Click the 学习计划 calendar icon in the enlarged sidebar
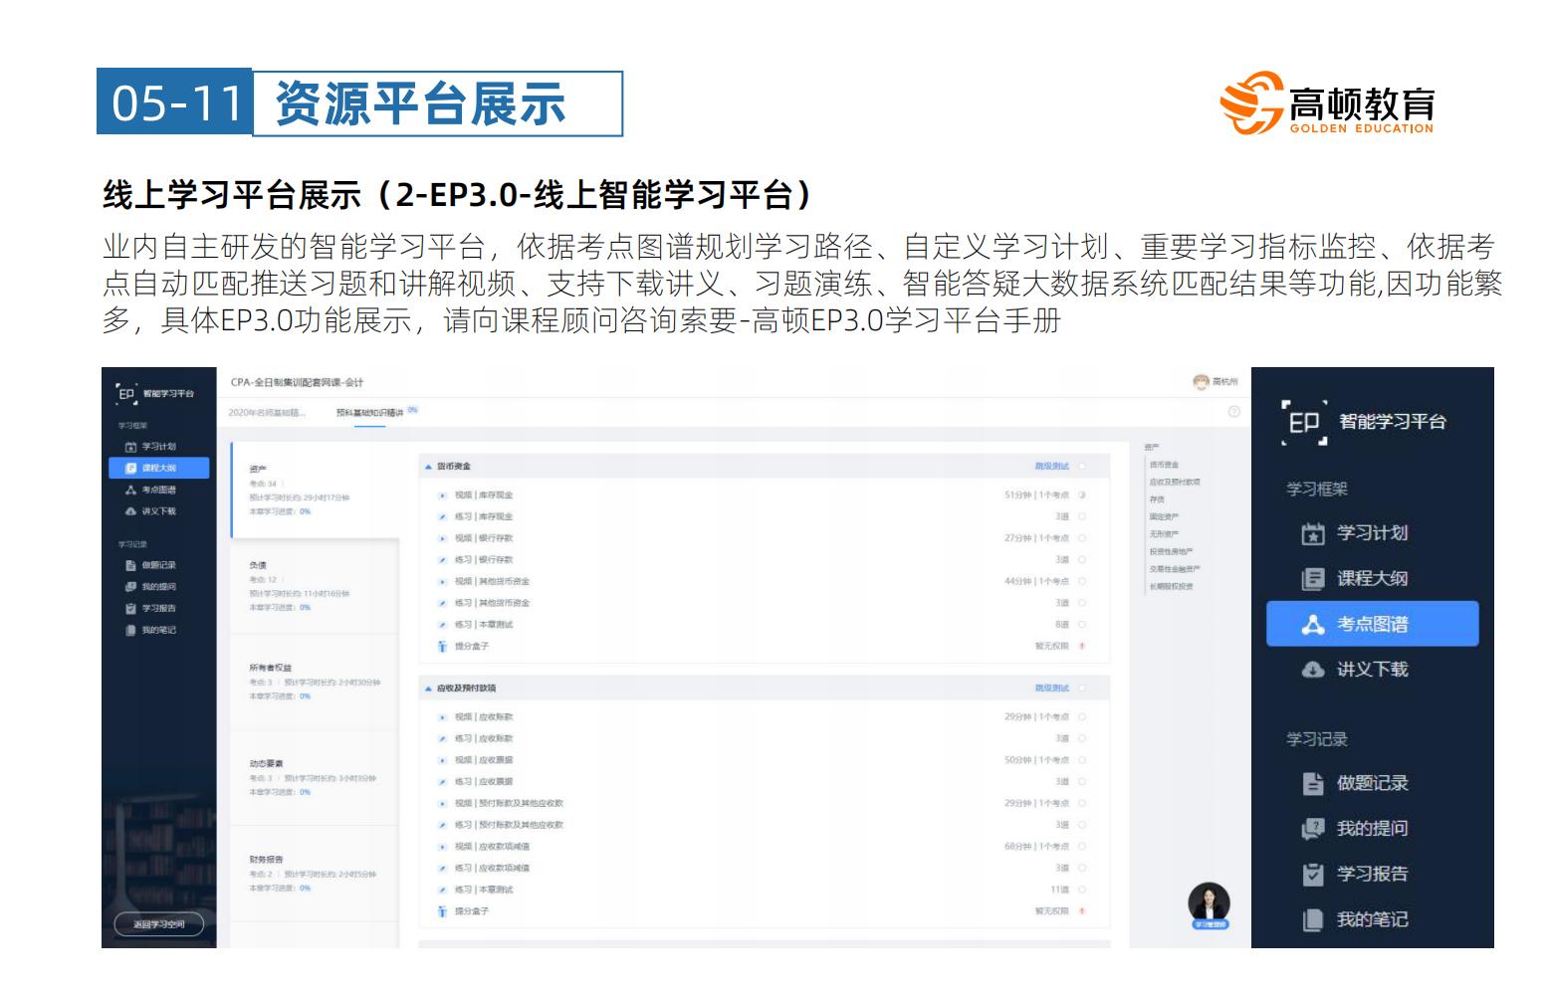 (1313, 534)
